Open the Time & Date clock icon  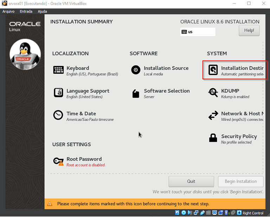pos(58,115)
